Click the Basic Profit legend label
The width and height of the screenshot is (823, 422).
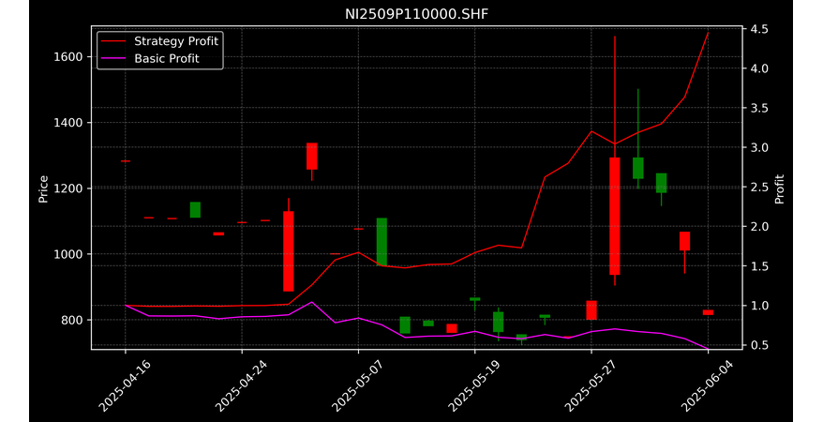click(x=167, y=58)
